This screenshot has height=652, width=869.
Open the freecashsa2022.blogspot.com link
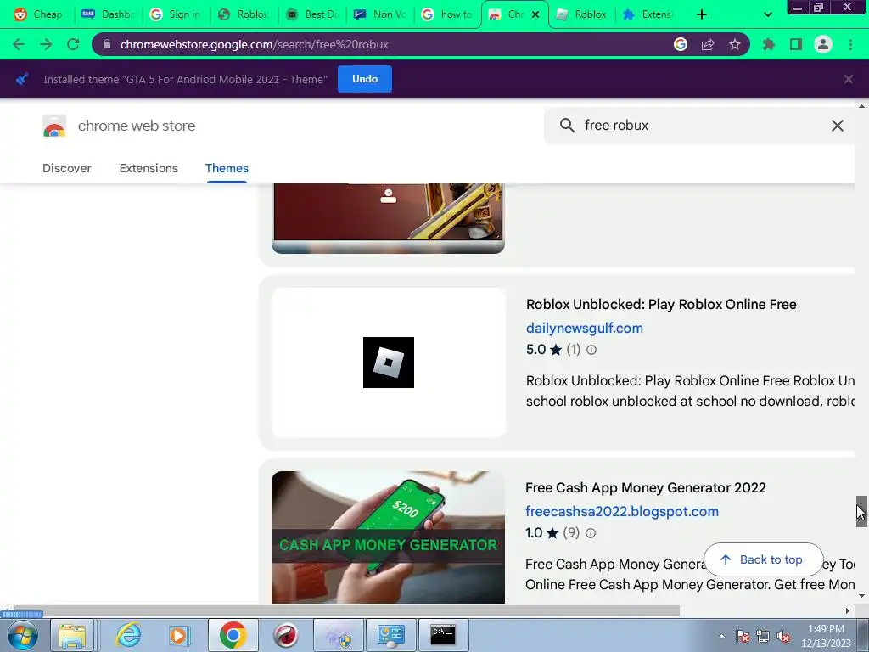tap(622, 511)
